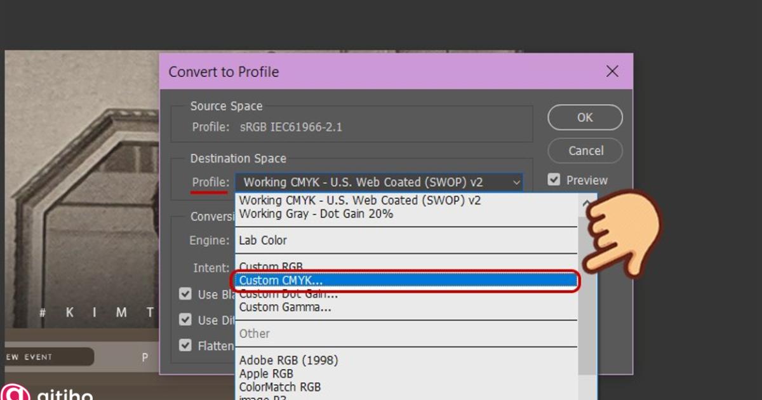Select "Custom Dot Gain..." option
The width and height of the screenshot is (762, 400).
point(285,293)
